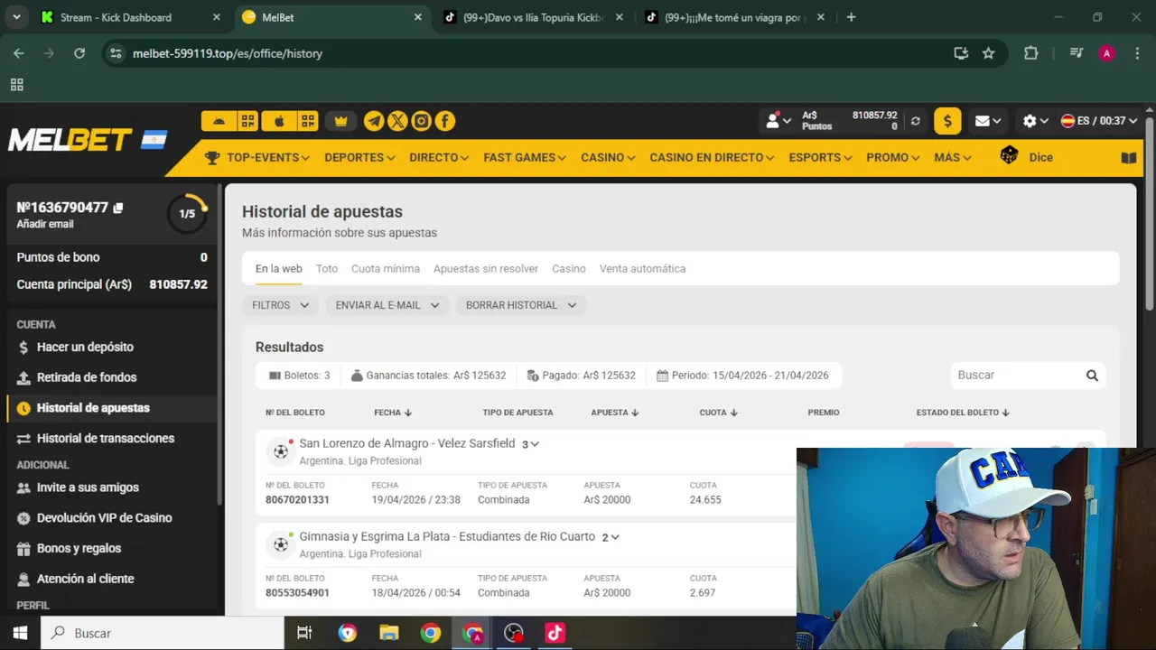
Task: Sort by ESTADO DEL BOLETO column
Action: coord(963,413)
